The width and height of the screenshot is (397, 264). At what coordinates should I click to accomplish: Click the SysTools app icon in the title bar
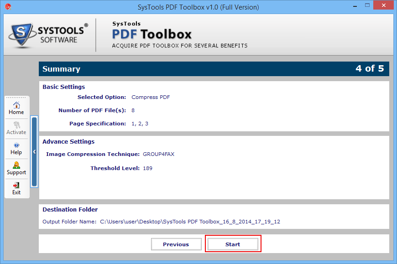pos(8,6)
